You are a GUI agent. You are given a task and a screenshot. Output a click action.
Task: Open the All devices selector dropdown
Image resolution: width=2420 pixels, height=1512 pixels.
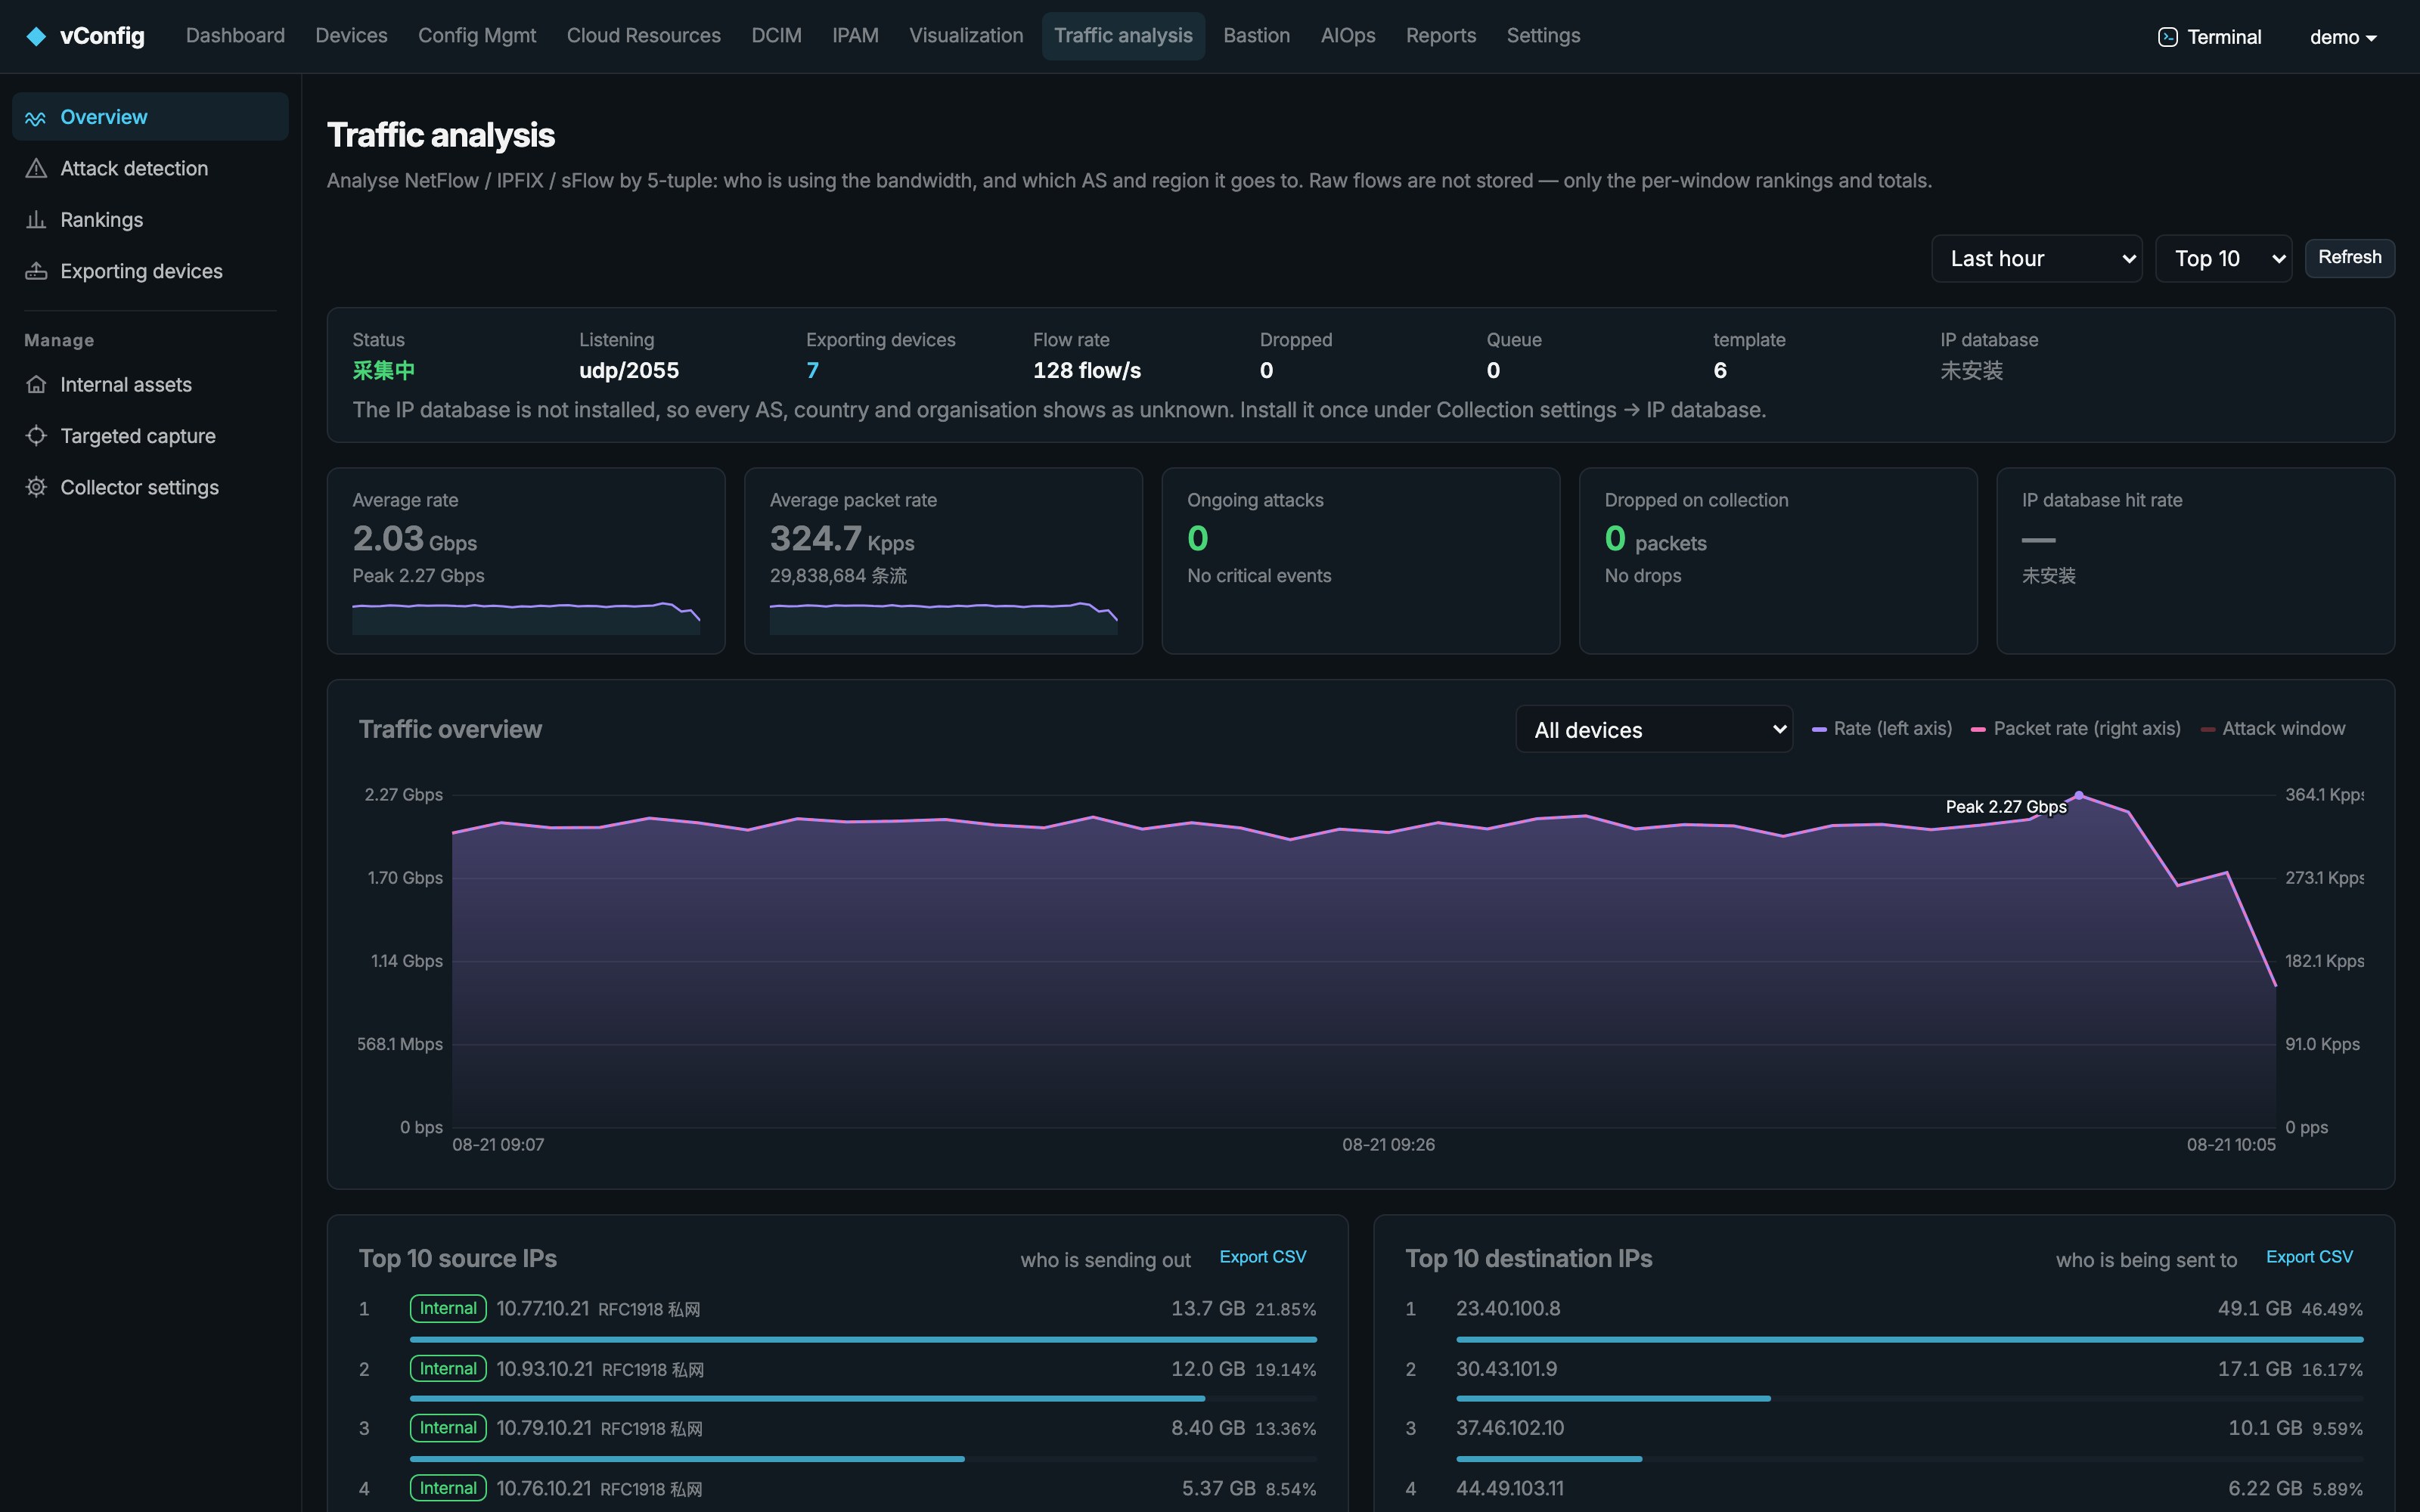1654,730
